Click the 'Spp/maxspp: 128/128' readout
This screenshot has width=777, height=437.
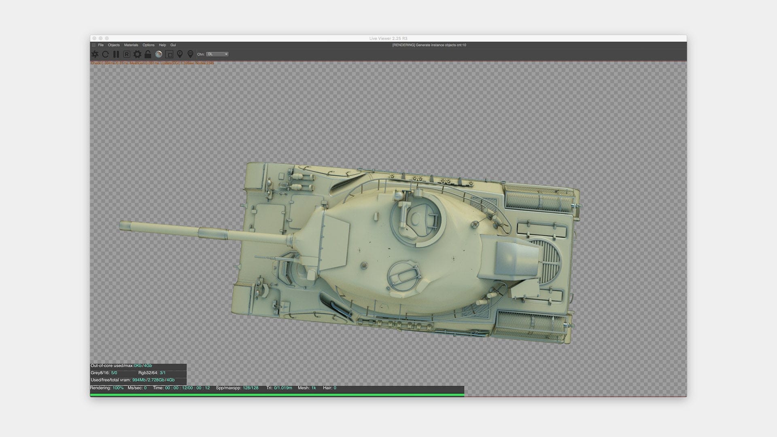pos(237,388)
